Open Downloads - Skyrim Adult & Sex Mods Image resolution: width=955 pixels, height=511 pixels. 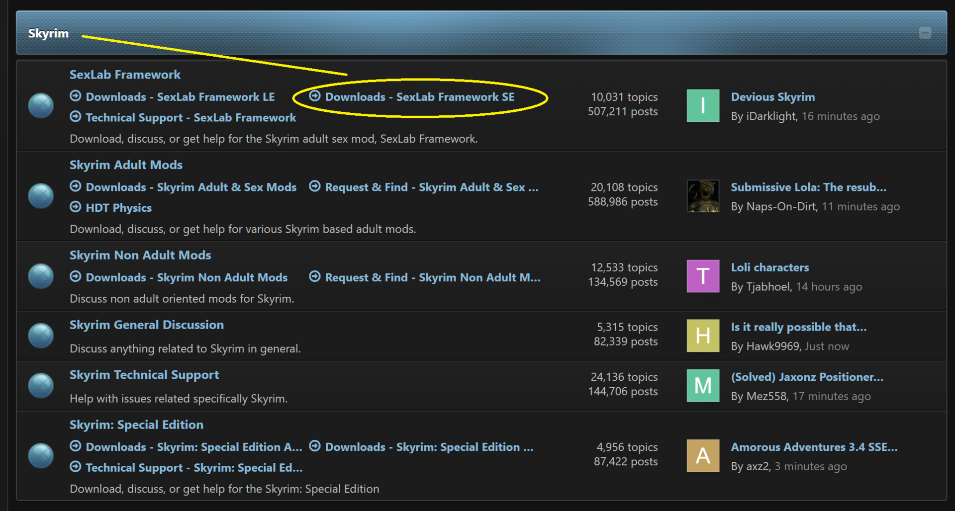[x=191, y=187]
